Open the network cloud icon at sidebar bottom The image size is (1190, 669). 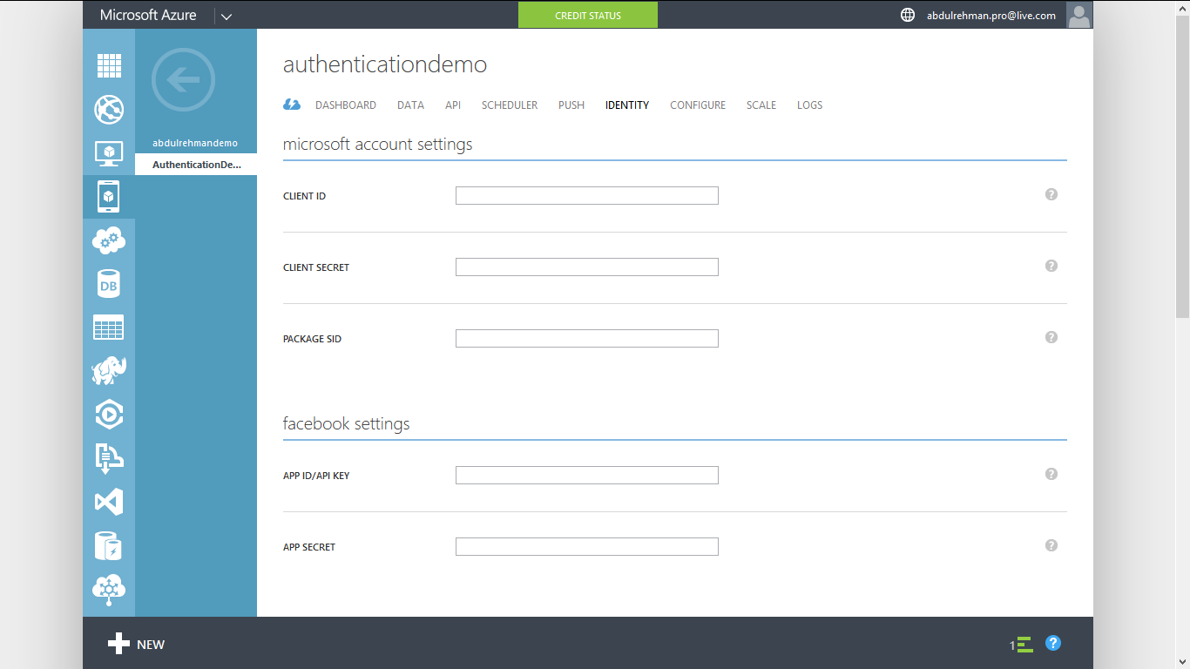point(109,590)
